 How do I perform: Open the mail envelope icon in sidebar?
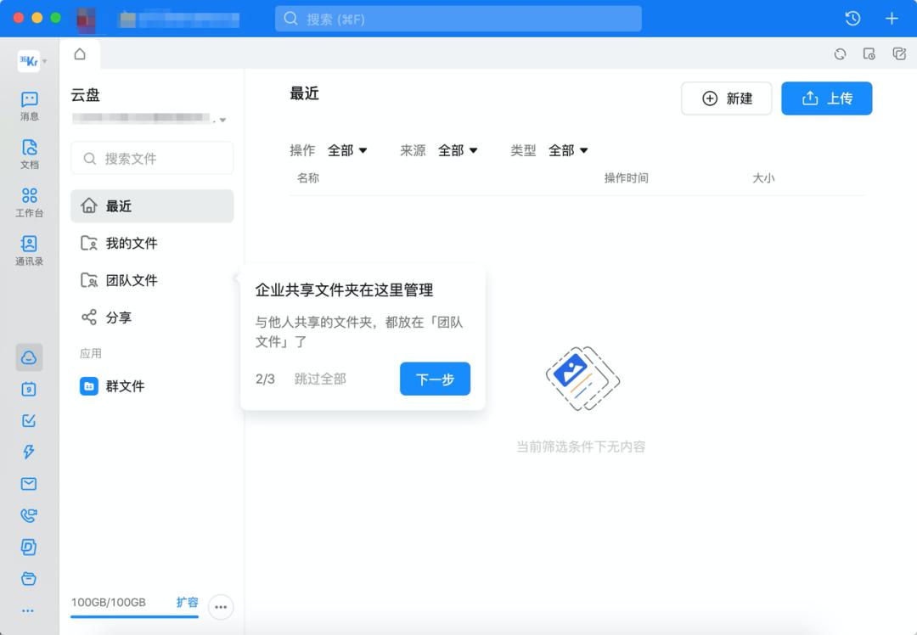point(29,484)
